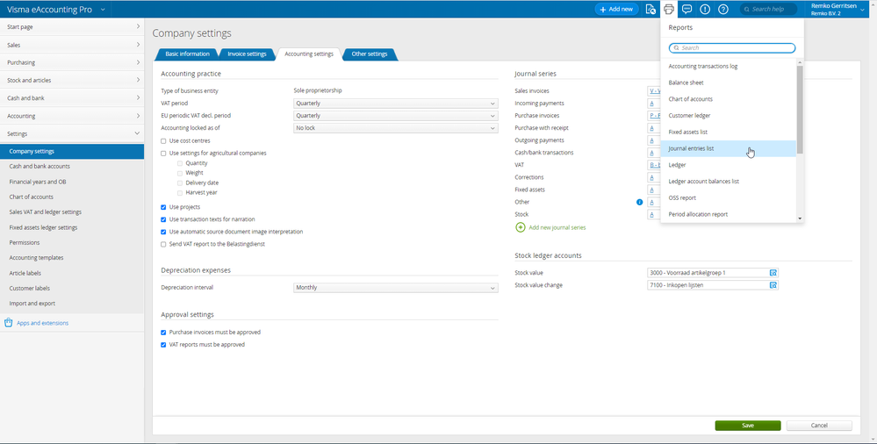The width and height of the screenshot is (877, 444).
Task: Click the Stock value account lookup icon
Action: coord(773,273)
